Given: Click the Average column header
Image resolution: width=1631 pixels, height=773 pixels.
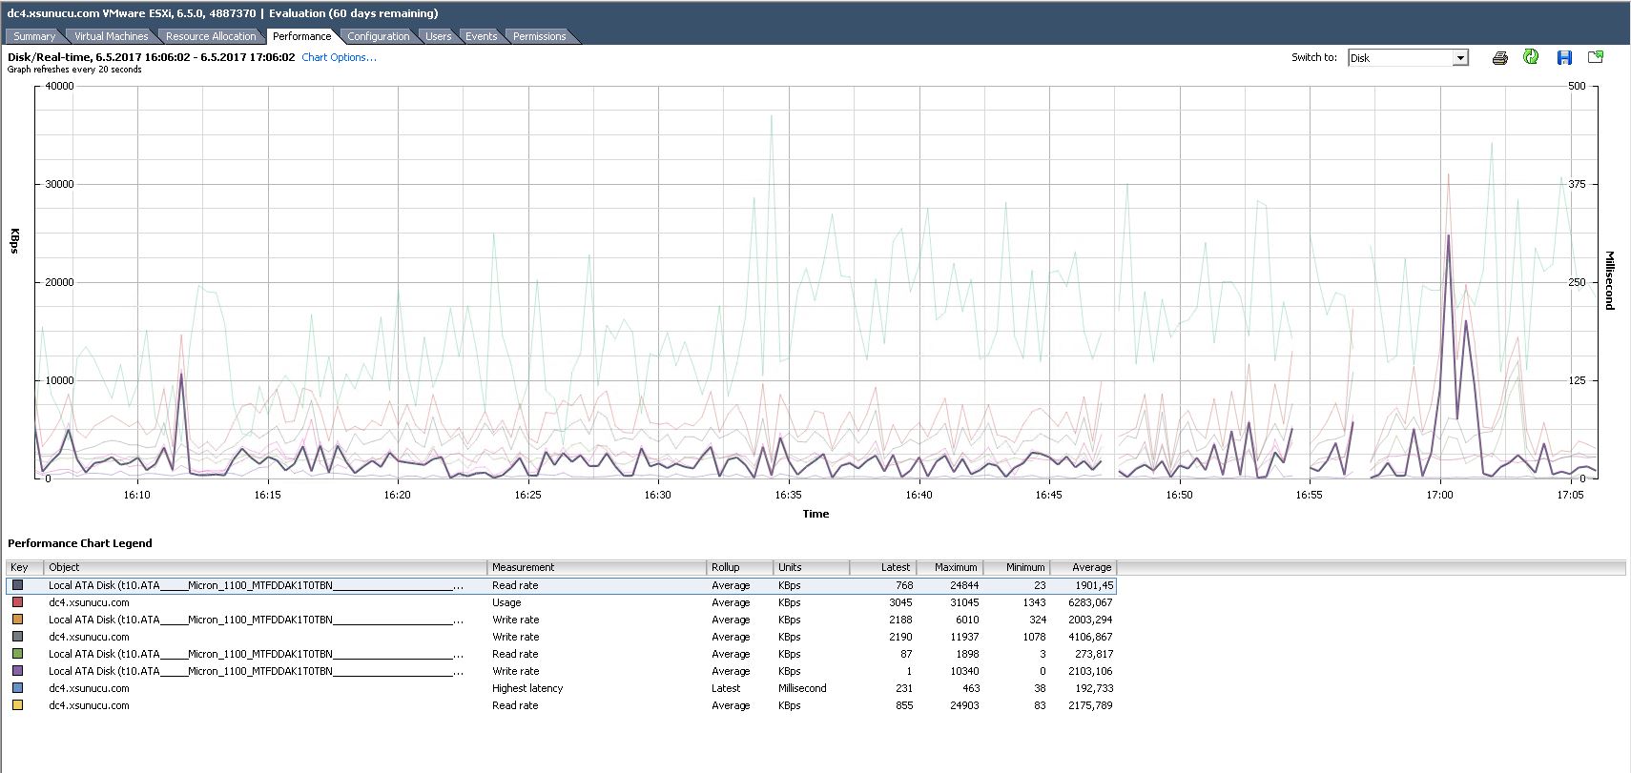Looking at the screenshot, I should (1083, 567).
